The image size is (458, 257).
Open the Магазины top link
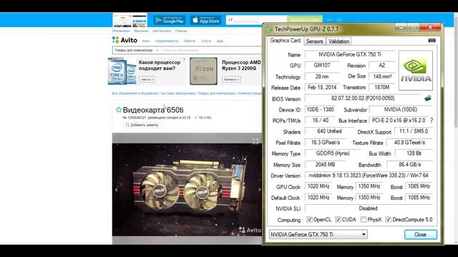click(x=141, y=31)
